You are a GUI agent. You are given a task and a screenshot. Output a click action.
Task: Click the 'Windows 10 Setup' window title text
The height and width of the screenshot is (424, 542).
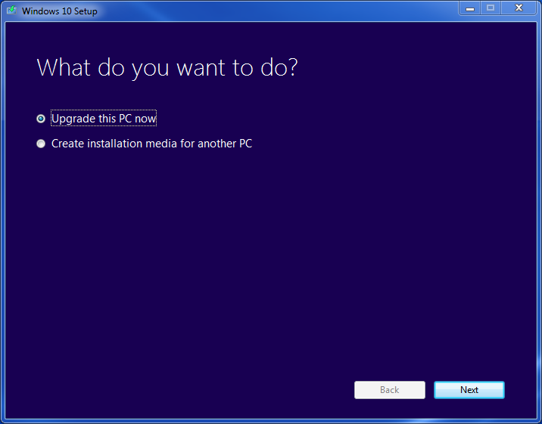pyautogui.click(x=60, y=11)
